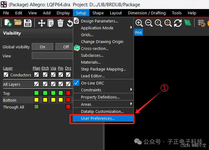Click the Refresh redraw icon
This screenshot has width=209, height=150.
[x=178, y=23]
